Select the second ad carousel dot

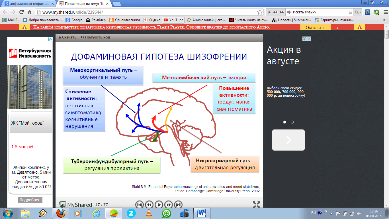click(x=292, y=122)
